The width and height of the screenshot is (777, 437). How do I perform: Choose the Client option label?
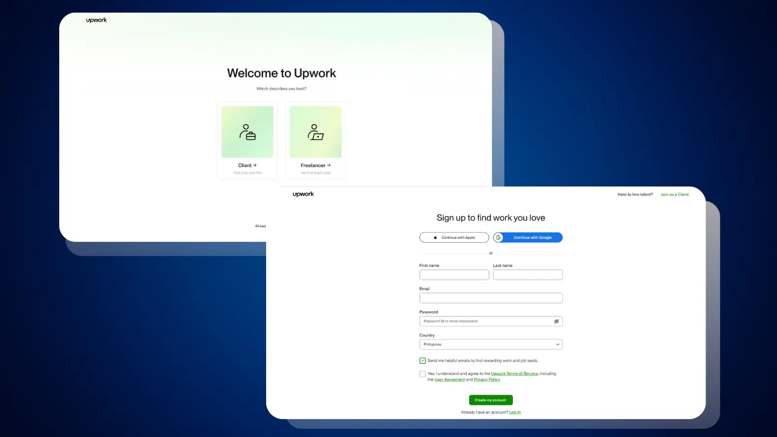click(x=247, y=166)
